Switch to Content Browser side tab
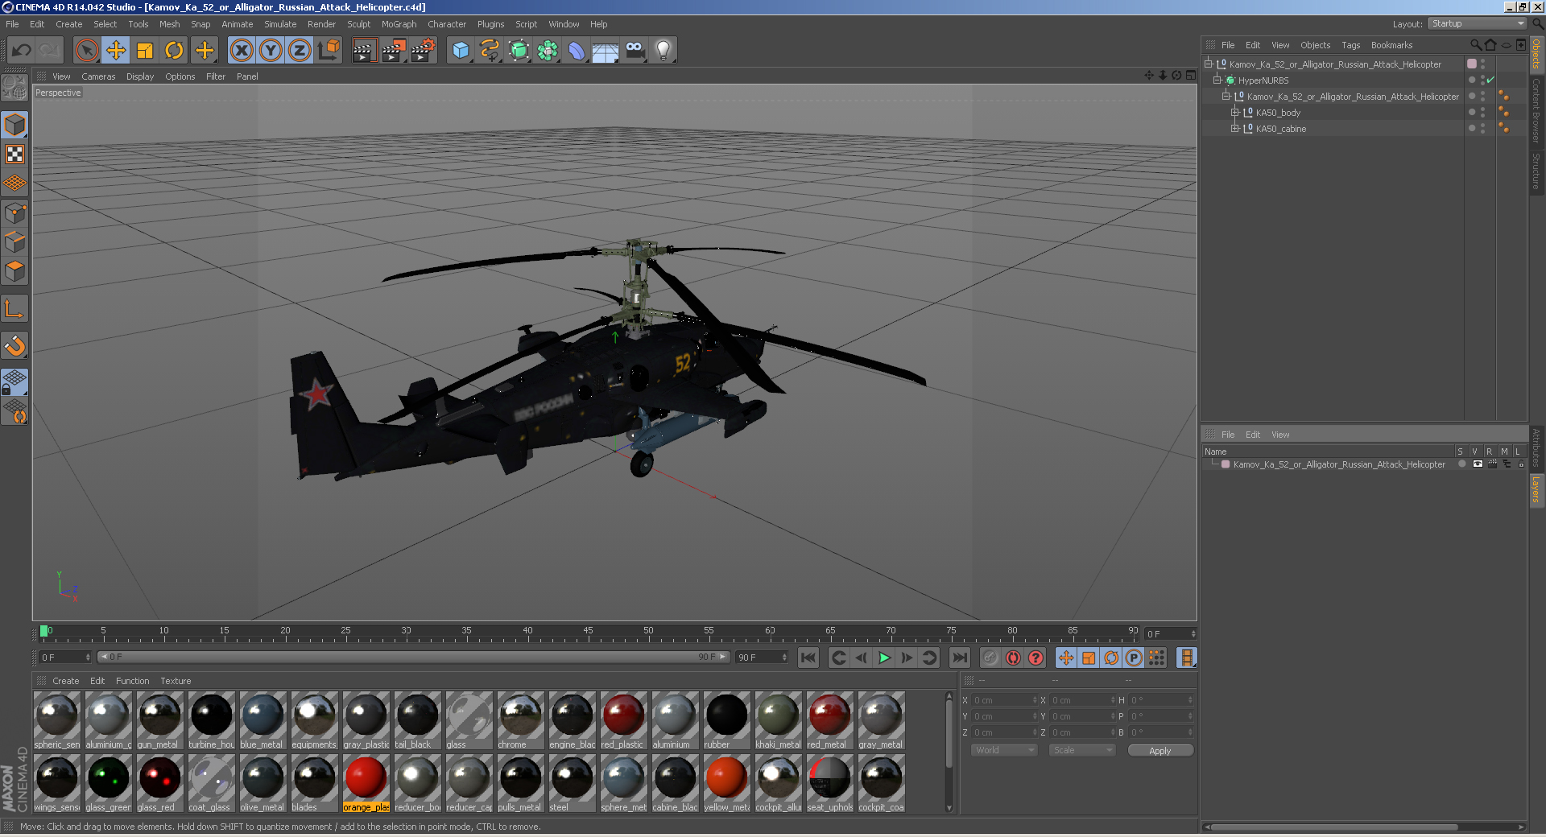This screenshot has width=1546, height=837. 1536,110
